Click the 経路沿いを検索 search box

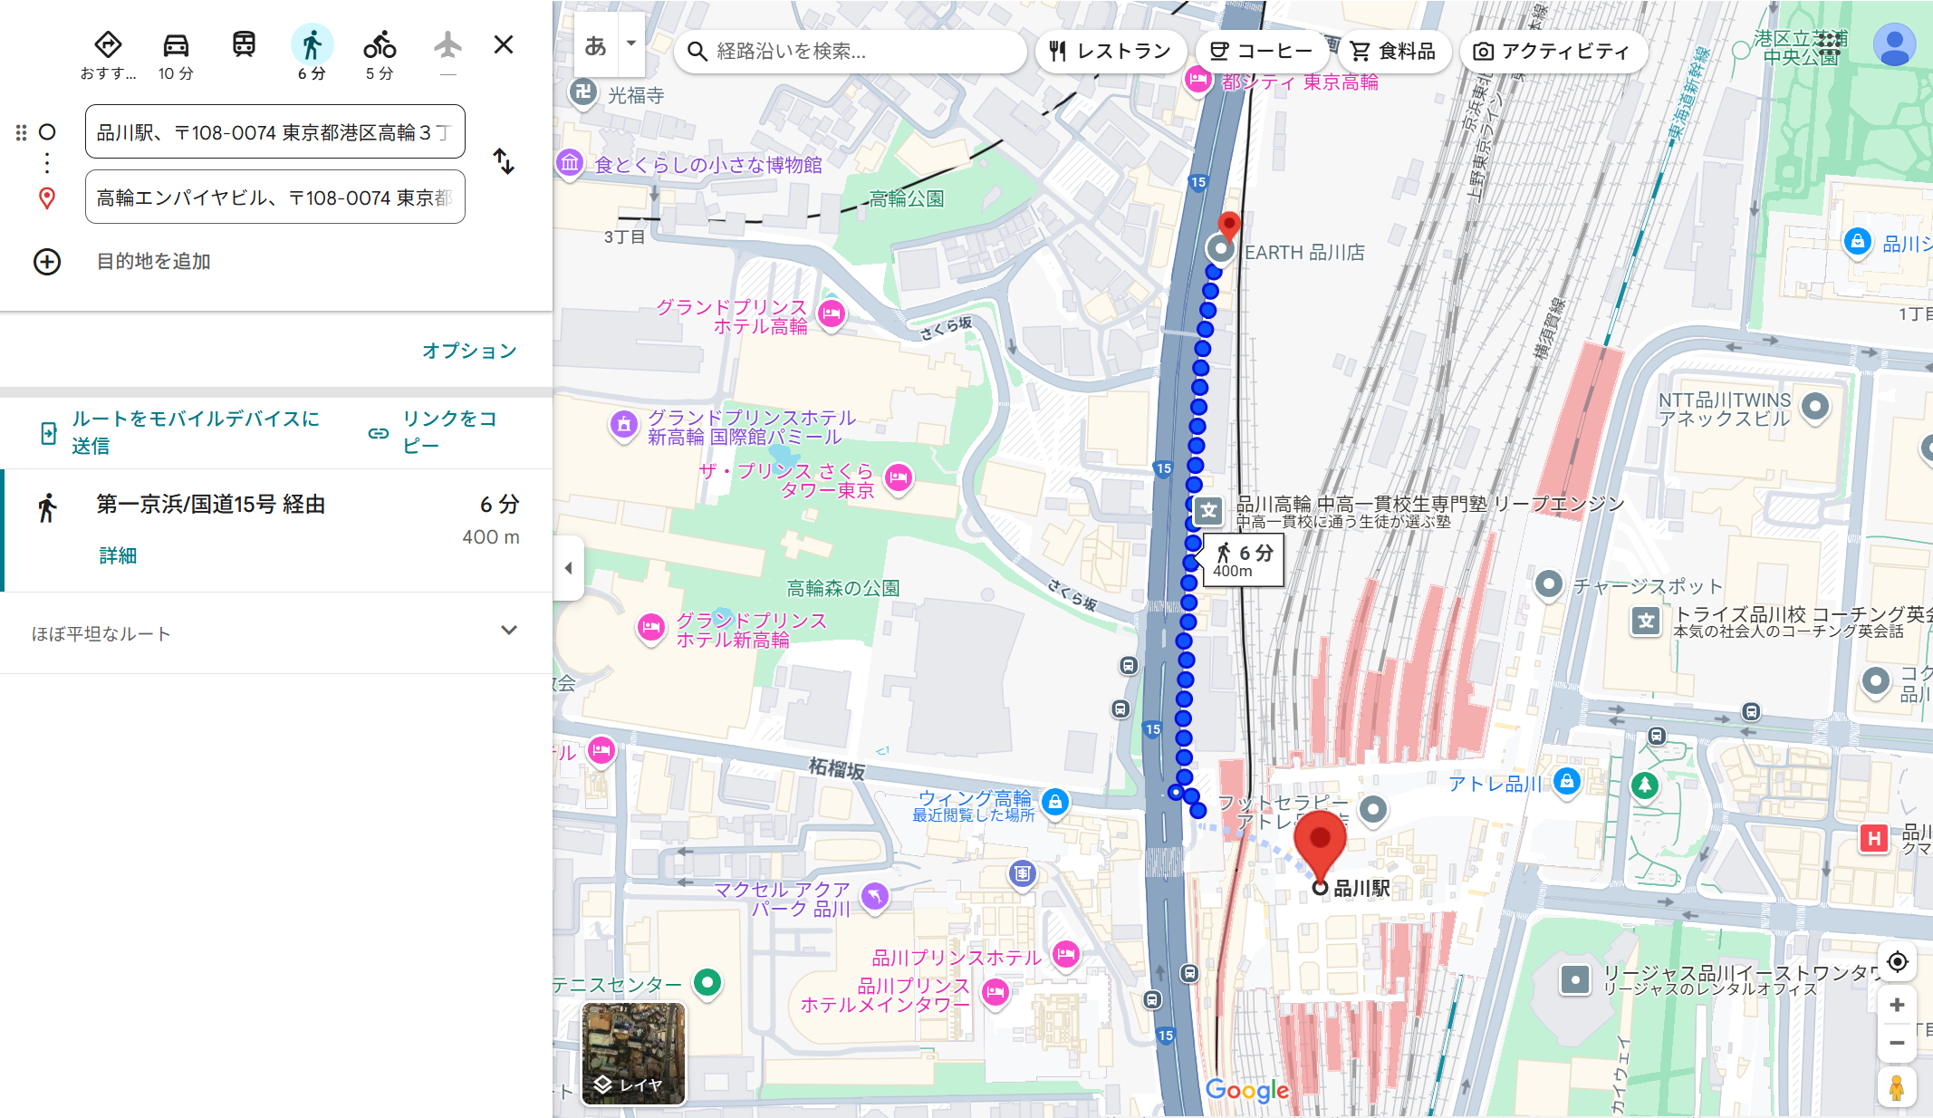pyautogui.click(x=850, y=51)
